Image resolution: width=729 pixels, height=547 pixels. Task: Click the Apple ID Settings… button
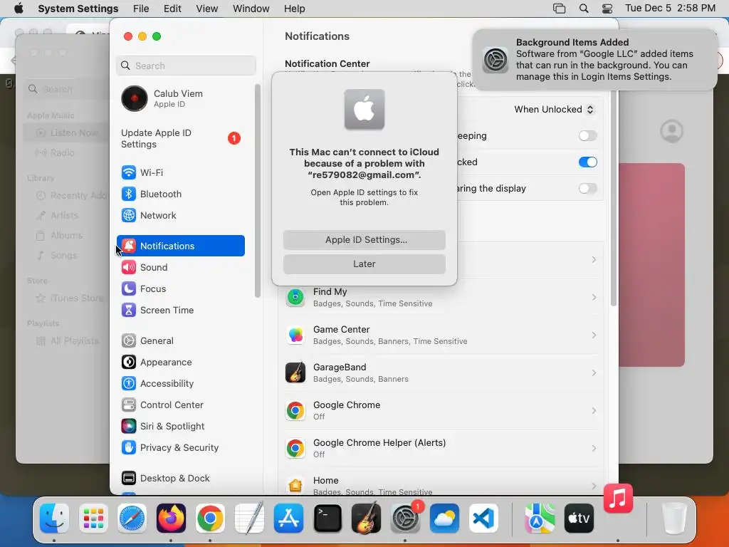pyautogui.click(x=364, y=239)
